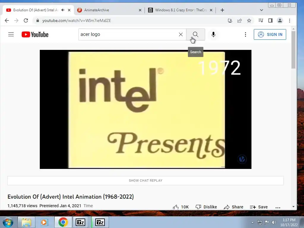Click the padlock site info icon
304x228 pixels.
point(38,20)
